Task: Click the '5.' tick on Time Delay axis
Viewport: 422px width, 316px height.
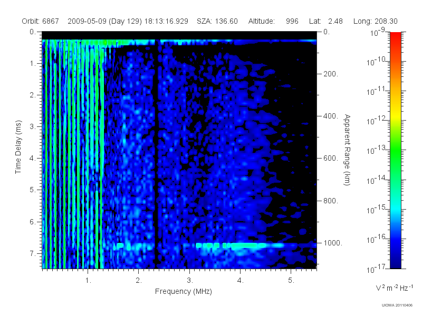Action: tap(33, 190)
